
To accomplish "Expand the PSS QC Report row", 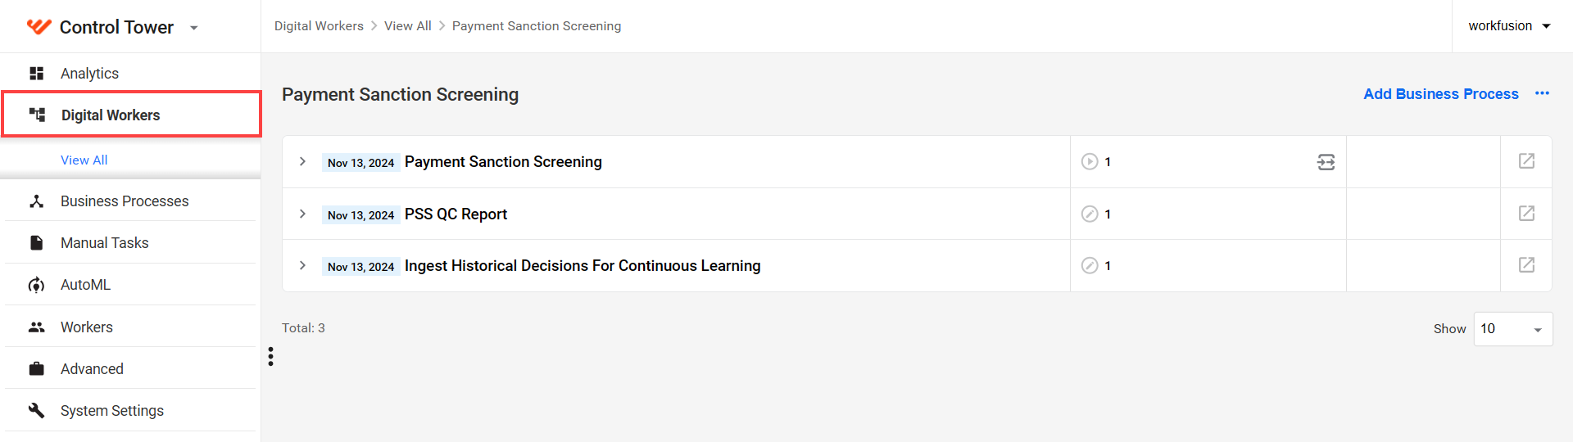I will [x=302, y=214].
